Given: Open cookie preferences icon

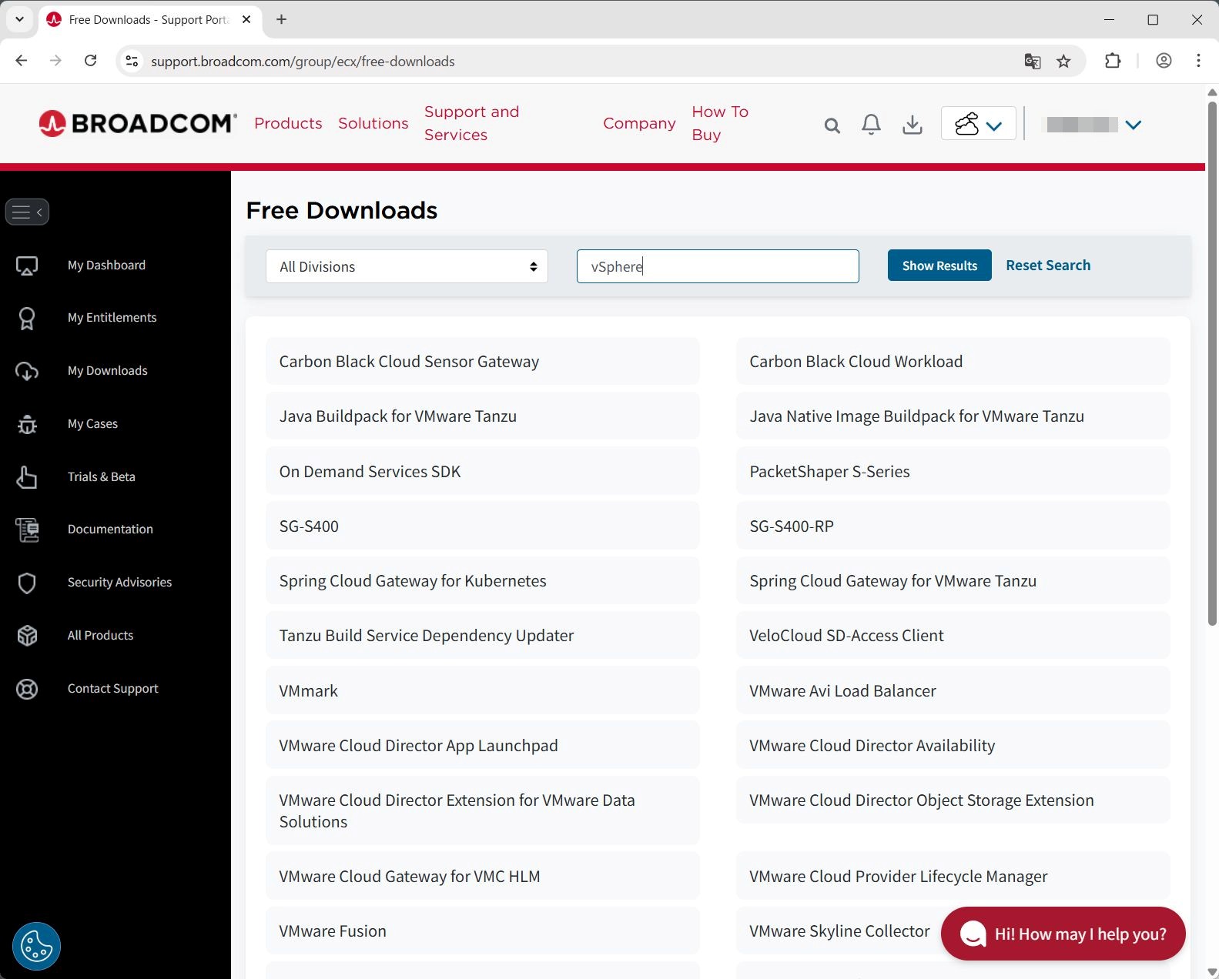Looking at the screenshot, I should click(36, 946).
